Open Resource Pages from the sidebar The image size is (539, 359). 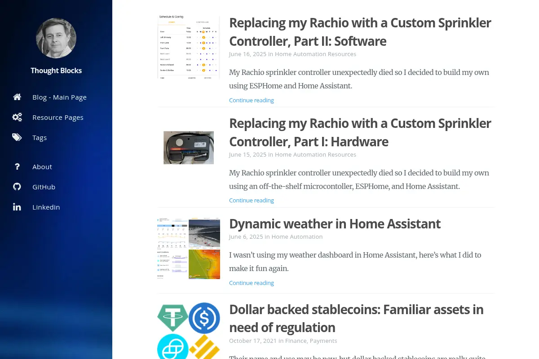58,117
